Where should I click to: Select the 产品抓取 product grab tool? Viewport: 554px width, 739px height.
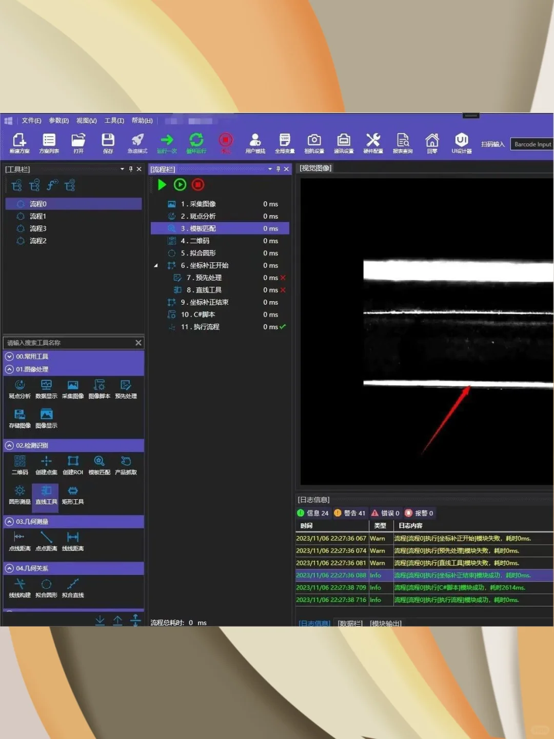pyautogui.click(x=126, y=465)
